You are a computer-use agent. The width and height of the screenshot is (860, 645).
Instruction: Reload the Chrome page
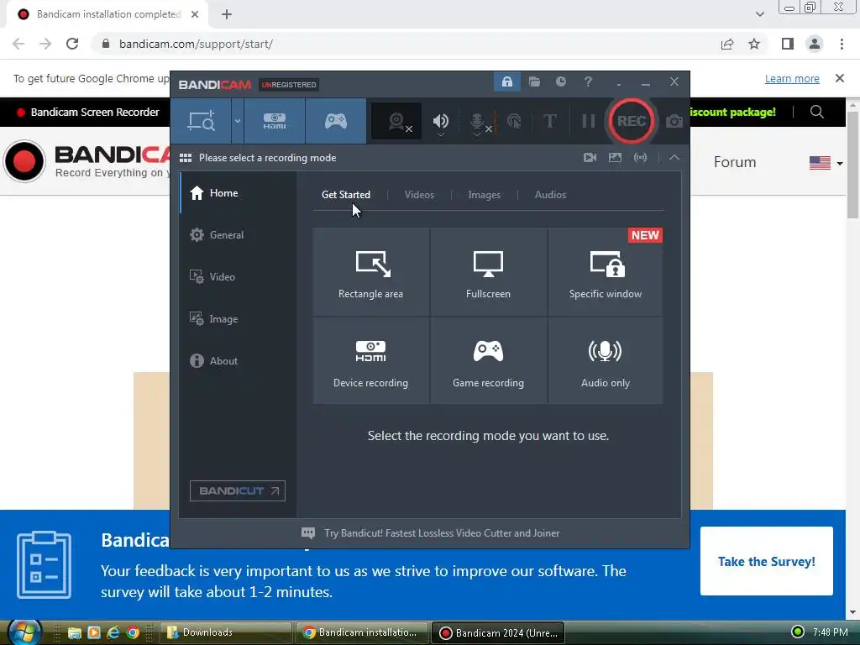coord(72,44)
